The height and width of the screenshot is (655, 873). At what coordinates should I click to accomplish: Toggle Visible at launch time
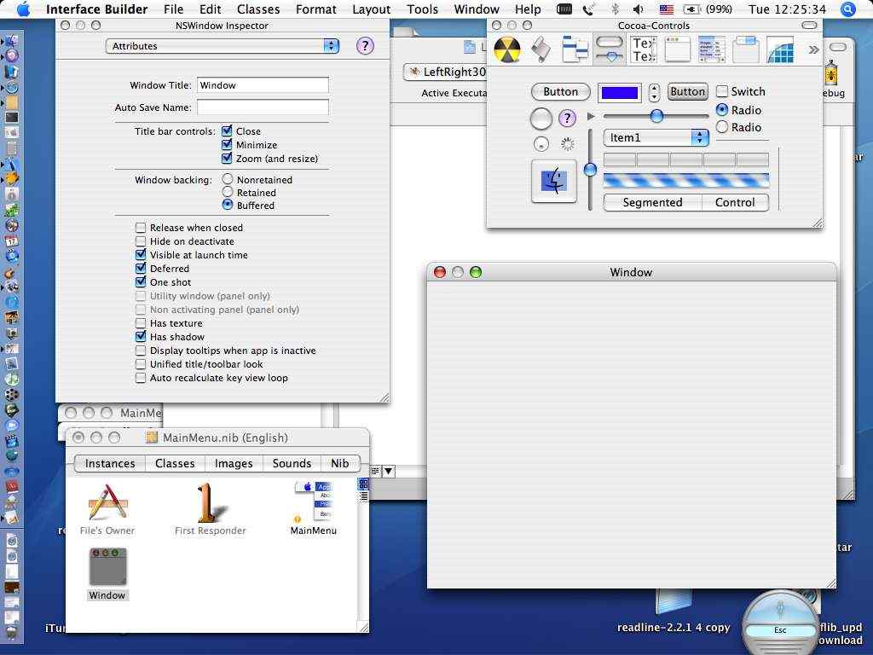pos(141,254)
